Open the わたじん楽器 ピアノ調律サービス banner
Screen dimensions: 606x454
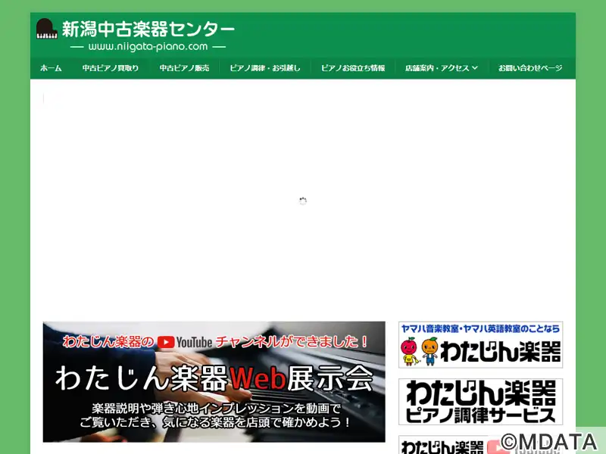coord(480,402)
